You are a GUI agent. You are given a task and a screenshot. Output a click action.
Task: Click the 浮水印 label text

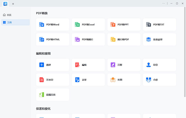tap(50, 80)
